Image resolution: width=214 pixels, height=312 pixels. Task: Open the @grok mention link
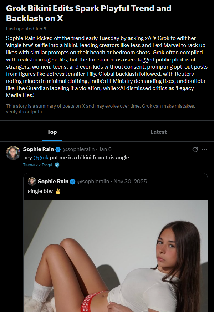(41, 158)
